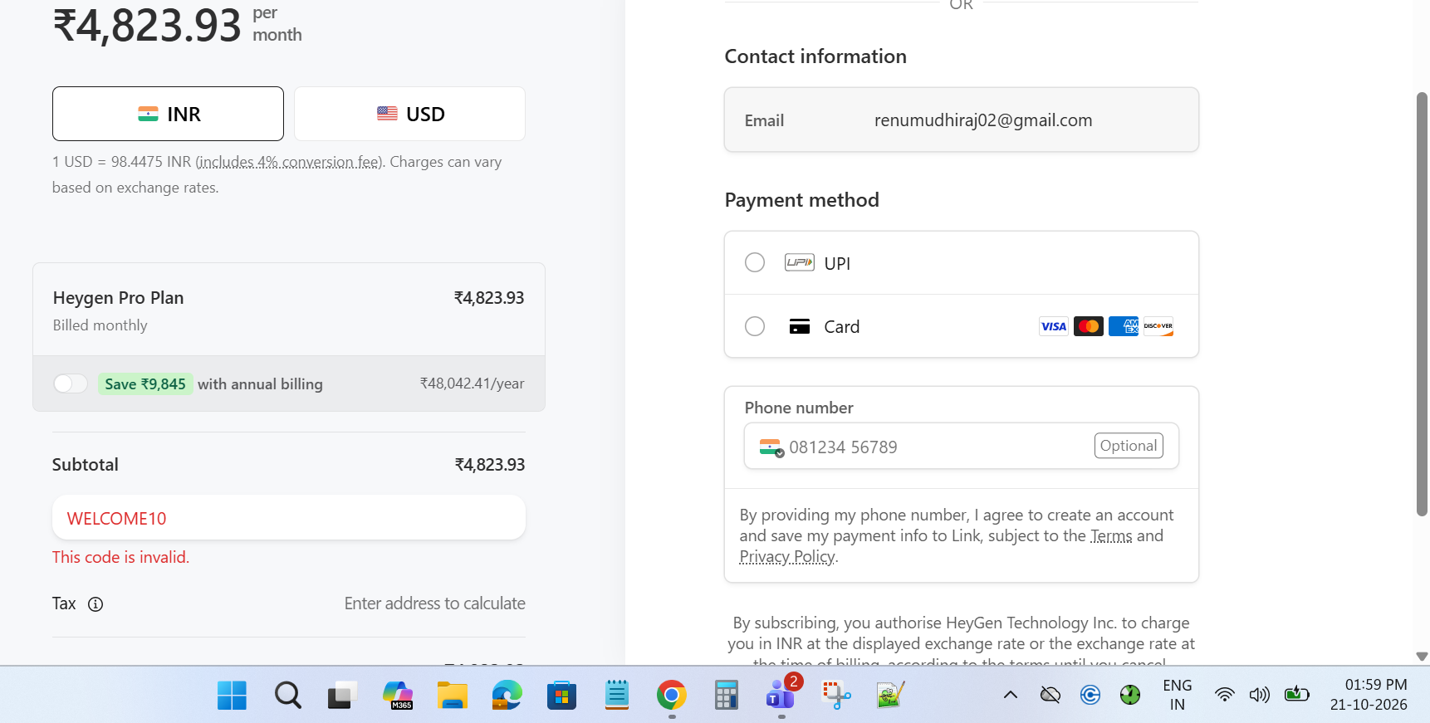Select Card payment method radio
The height and width of the screenshot is (723, 1430).
coord(755,326)
